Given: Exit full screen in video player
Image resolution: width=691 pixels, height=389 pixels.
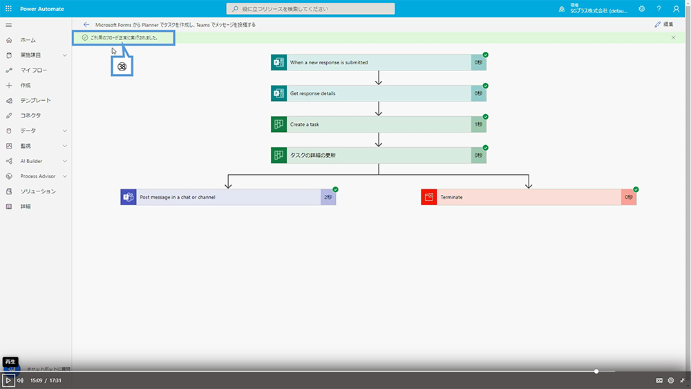Looking at the screenshot, I should pos(682,380).
